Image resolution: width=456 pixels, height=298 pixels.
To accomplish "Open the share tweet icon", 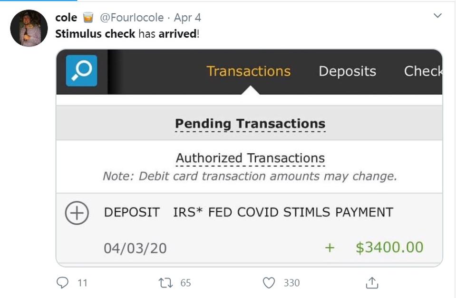I will pyautogui.click(x=372, y=283).
